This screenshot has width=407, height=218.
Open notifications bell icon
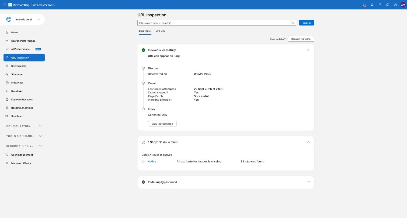click(x=372, y=5)
